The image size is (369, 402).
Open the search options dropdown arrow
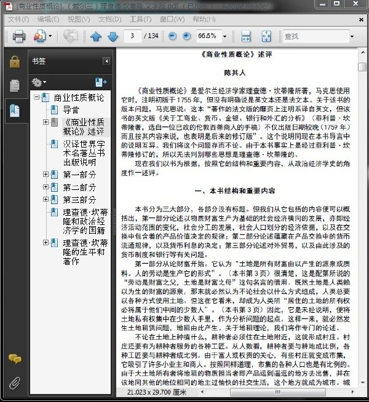pyautogui.click(x=352, y=36)
